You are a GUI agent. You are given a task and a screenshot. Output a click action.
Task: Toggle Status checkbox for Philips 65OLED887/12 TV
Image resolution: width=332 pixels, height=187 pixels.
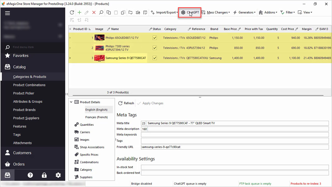click(155, 38)
